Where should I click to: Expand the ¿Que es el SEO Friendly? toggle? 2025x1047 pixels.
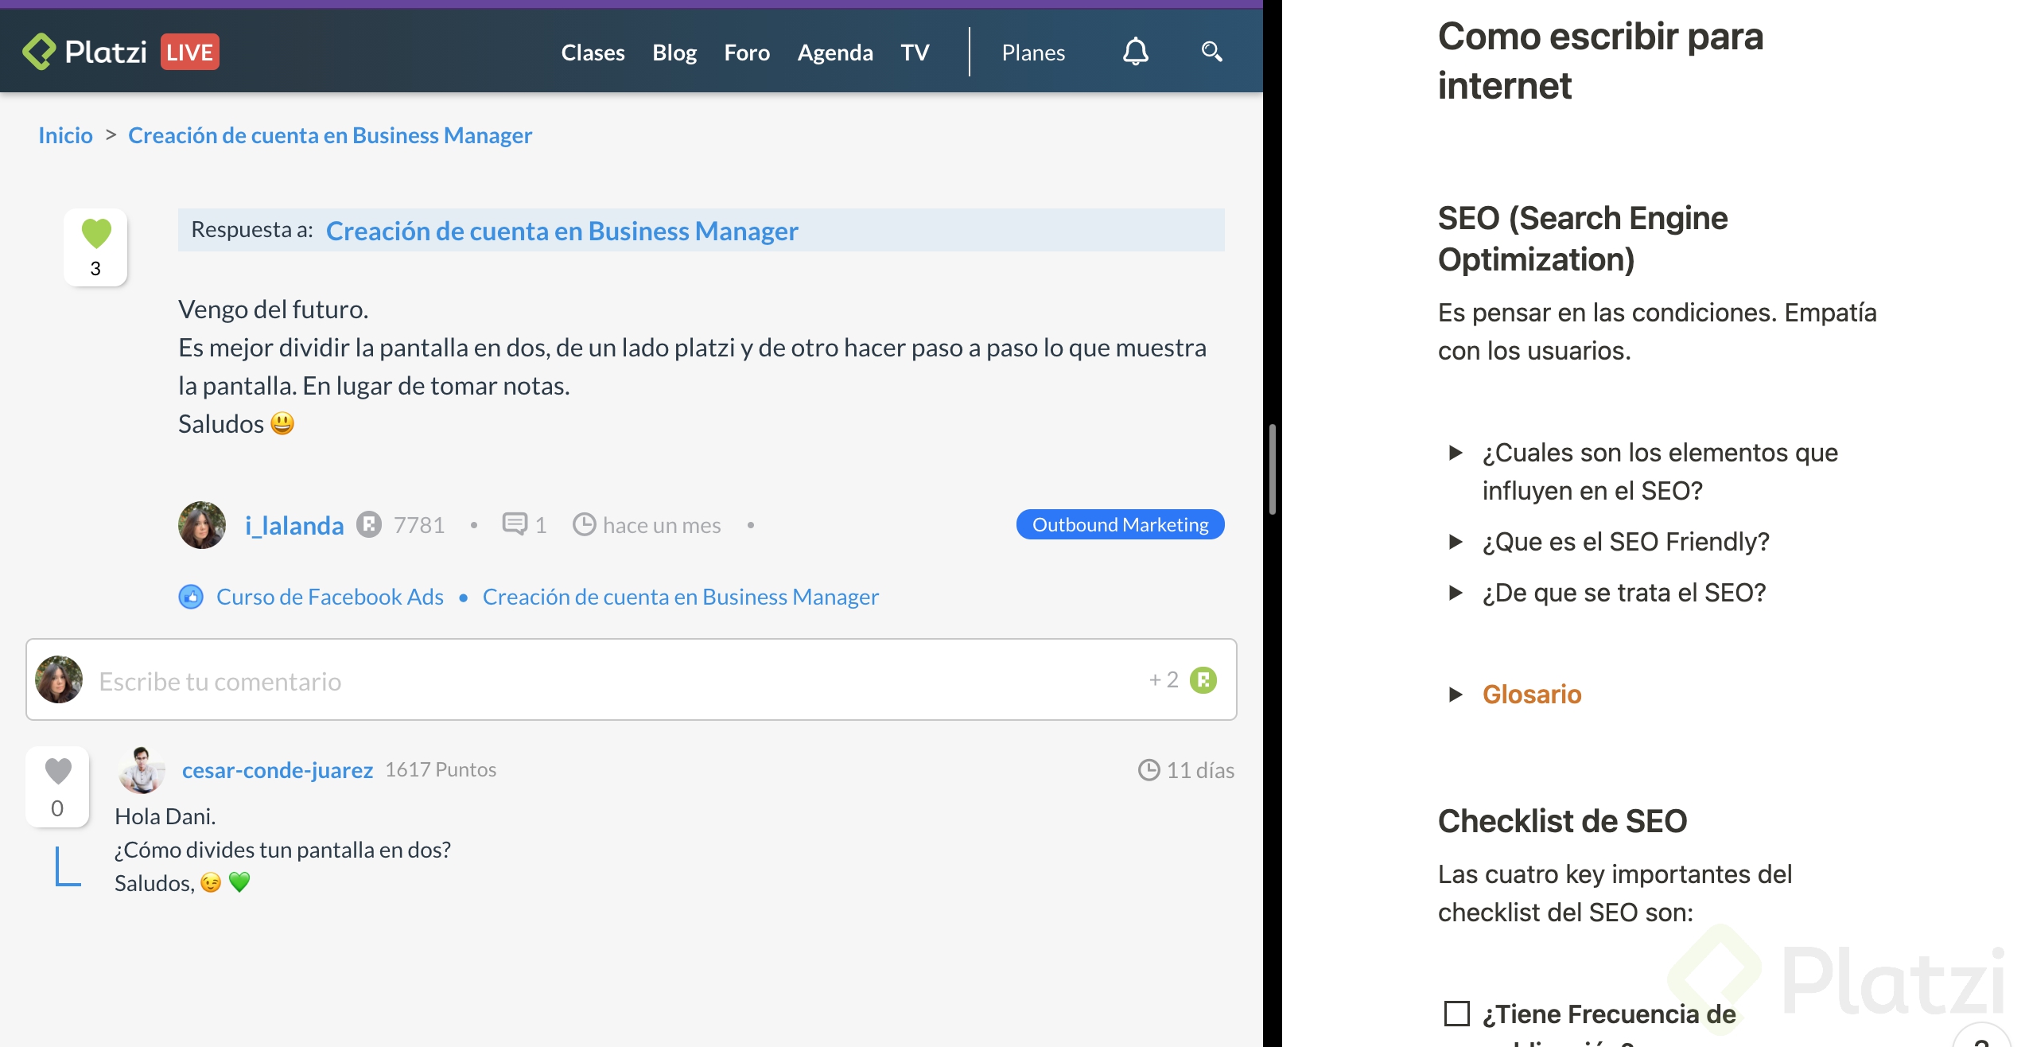(1456, 542)
